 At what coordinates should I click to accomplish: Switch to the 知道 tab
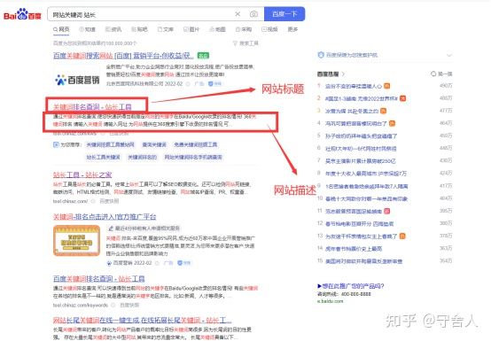pyautogui.click(x=88, y=29)
